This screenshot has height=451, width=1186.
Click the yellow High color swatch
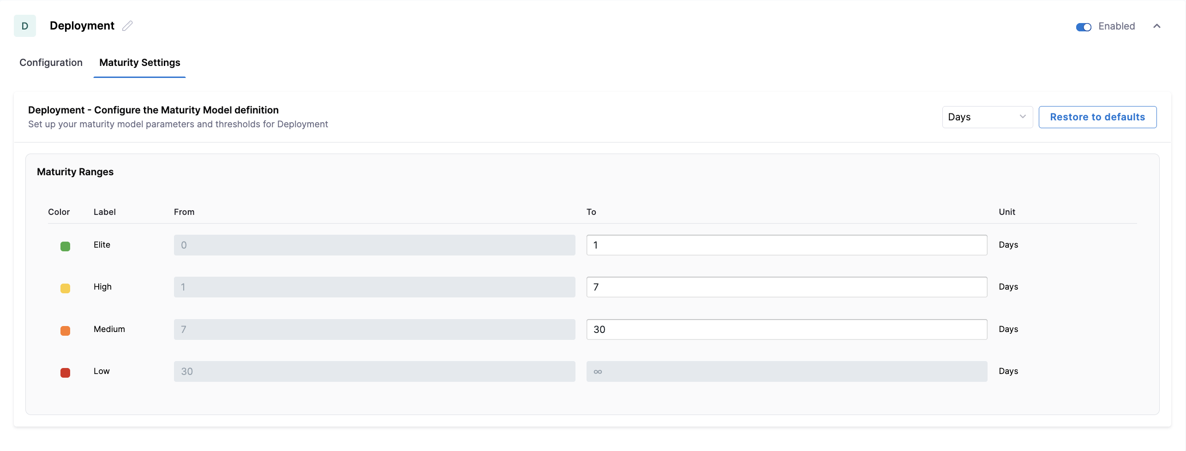pyautogui.click(x=65, y=288)
